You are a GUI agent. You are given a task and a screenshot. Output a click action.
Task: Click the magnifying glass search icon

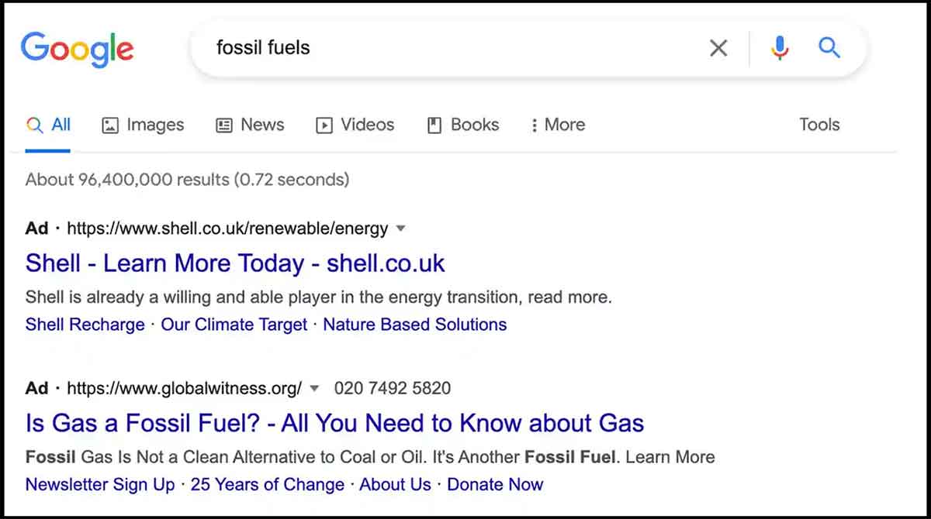click(x=829, y=48)
